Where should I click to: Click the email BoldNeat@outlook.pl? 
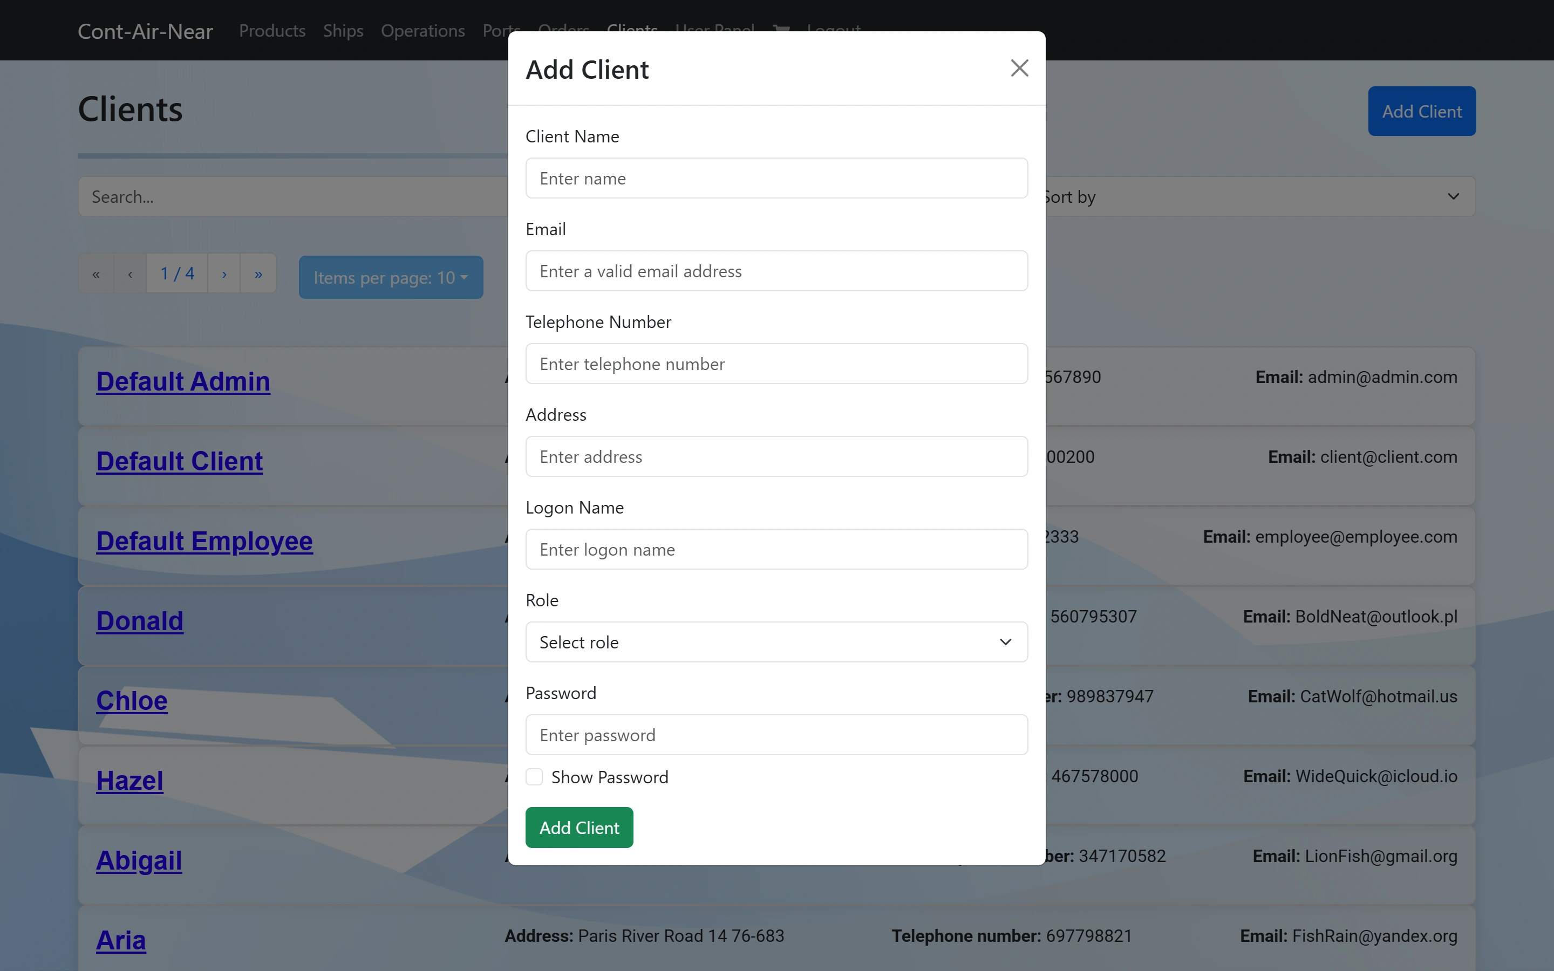[1376, 617]
